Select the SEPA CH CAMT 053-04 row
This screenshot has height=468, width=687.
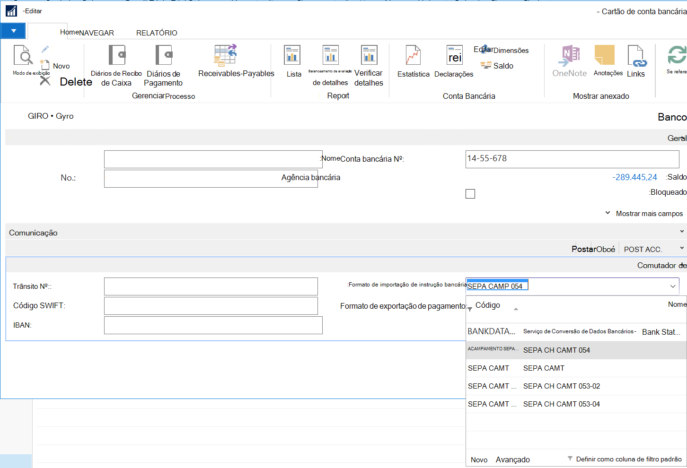coord(576,404)
